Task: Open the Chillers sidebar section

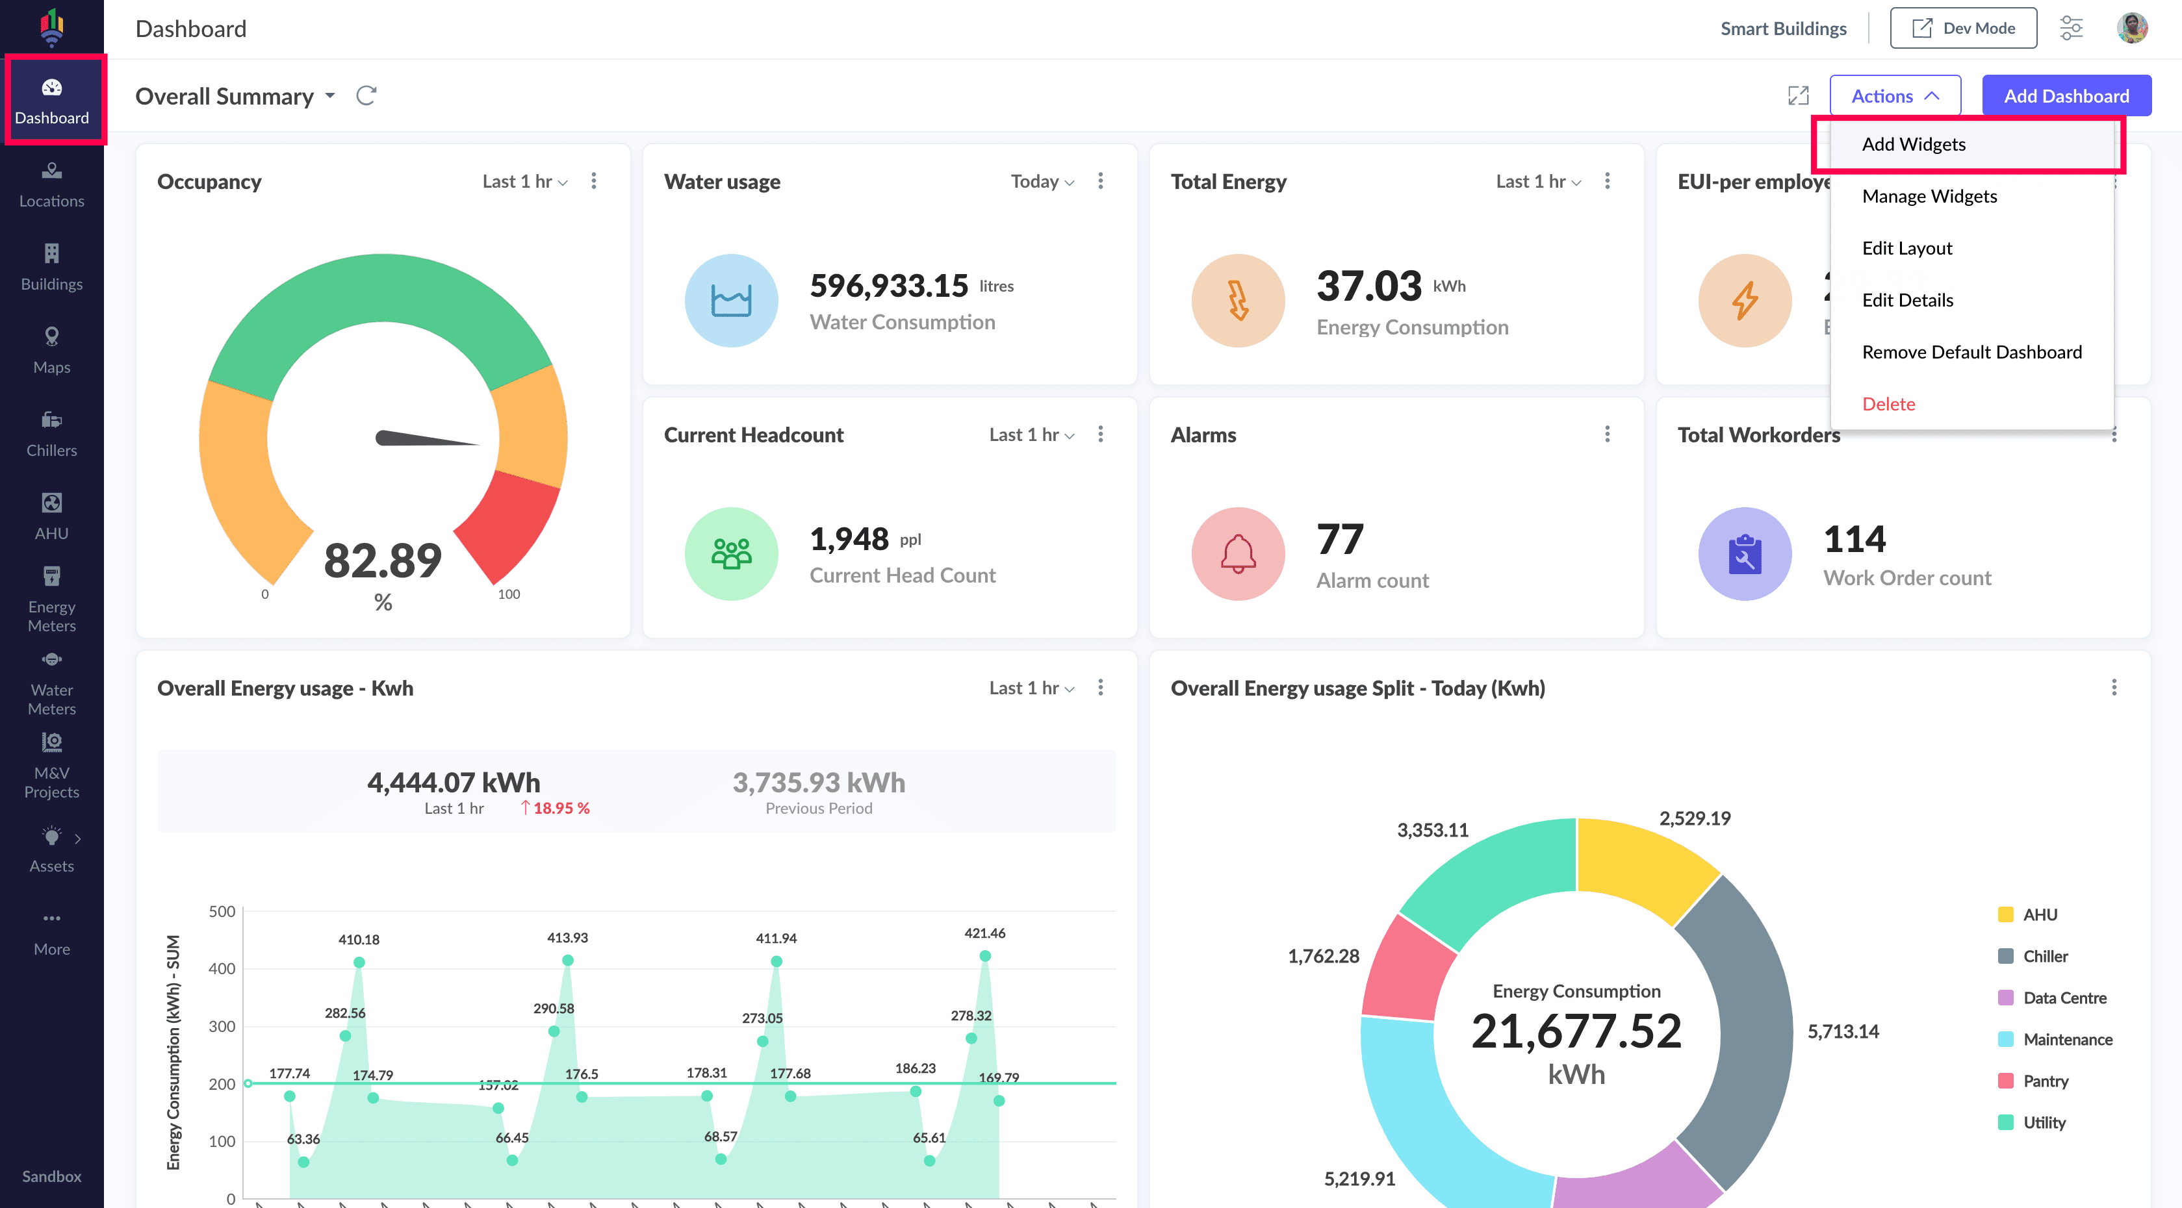Action: click(x=52, y=433)
